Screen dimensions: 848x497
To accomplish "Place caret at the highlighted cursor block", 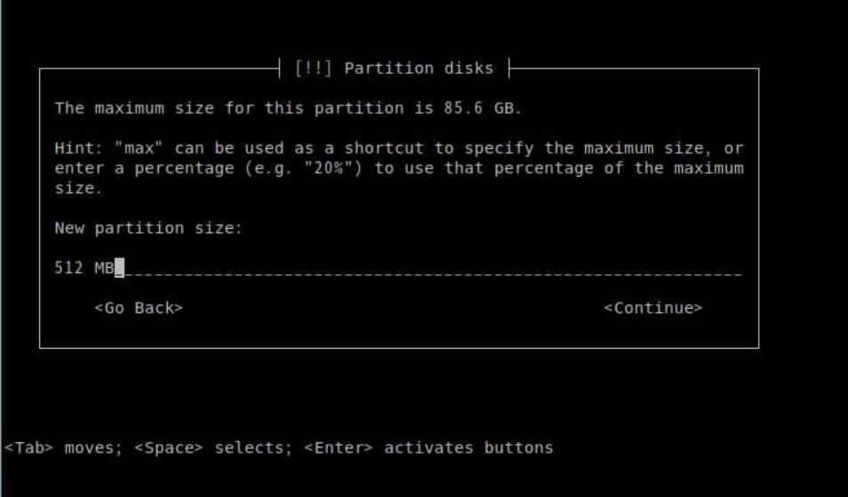I will click(x=120, y=268).
